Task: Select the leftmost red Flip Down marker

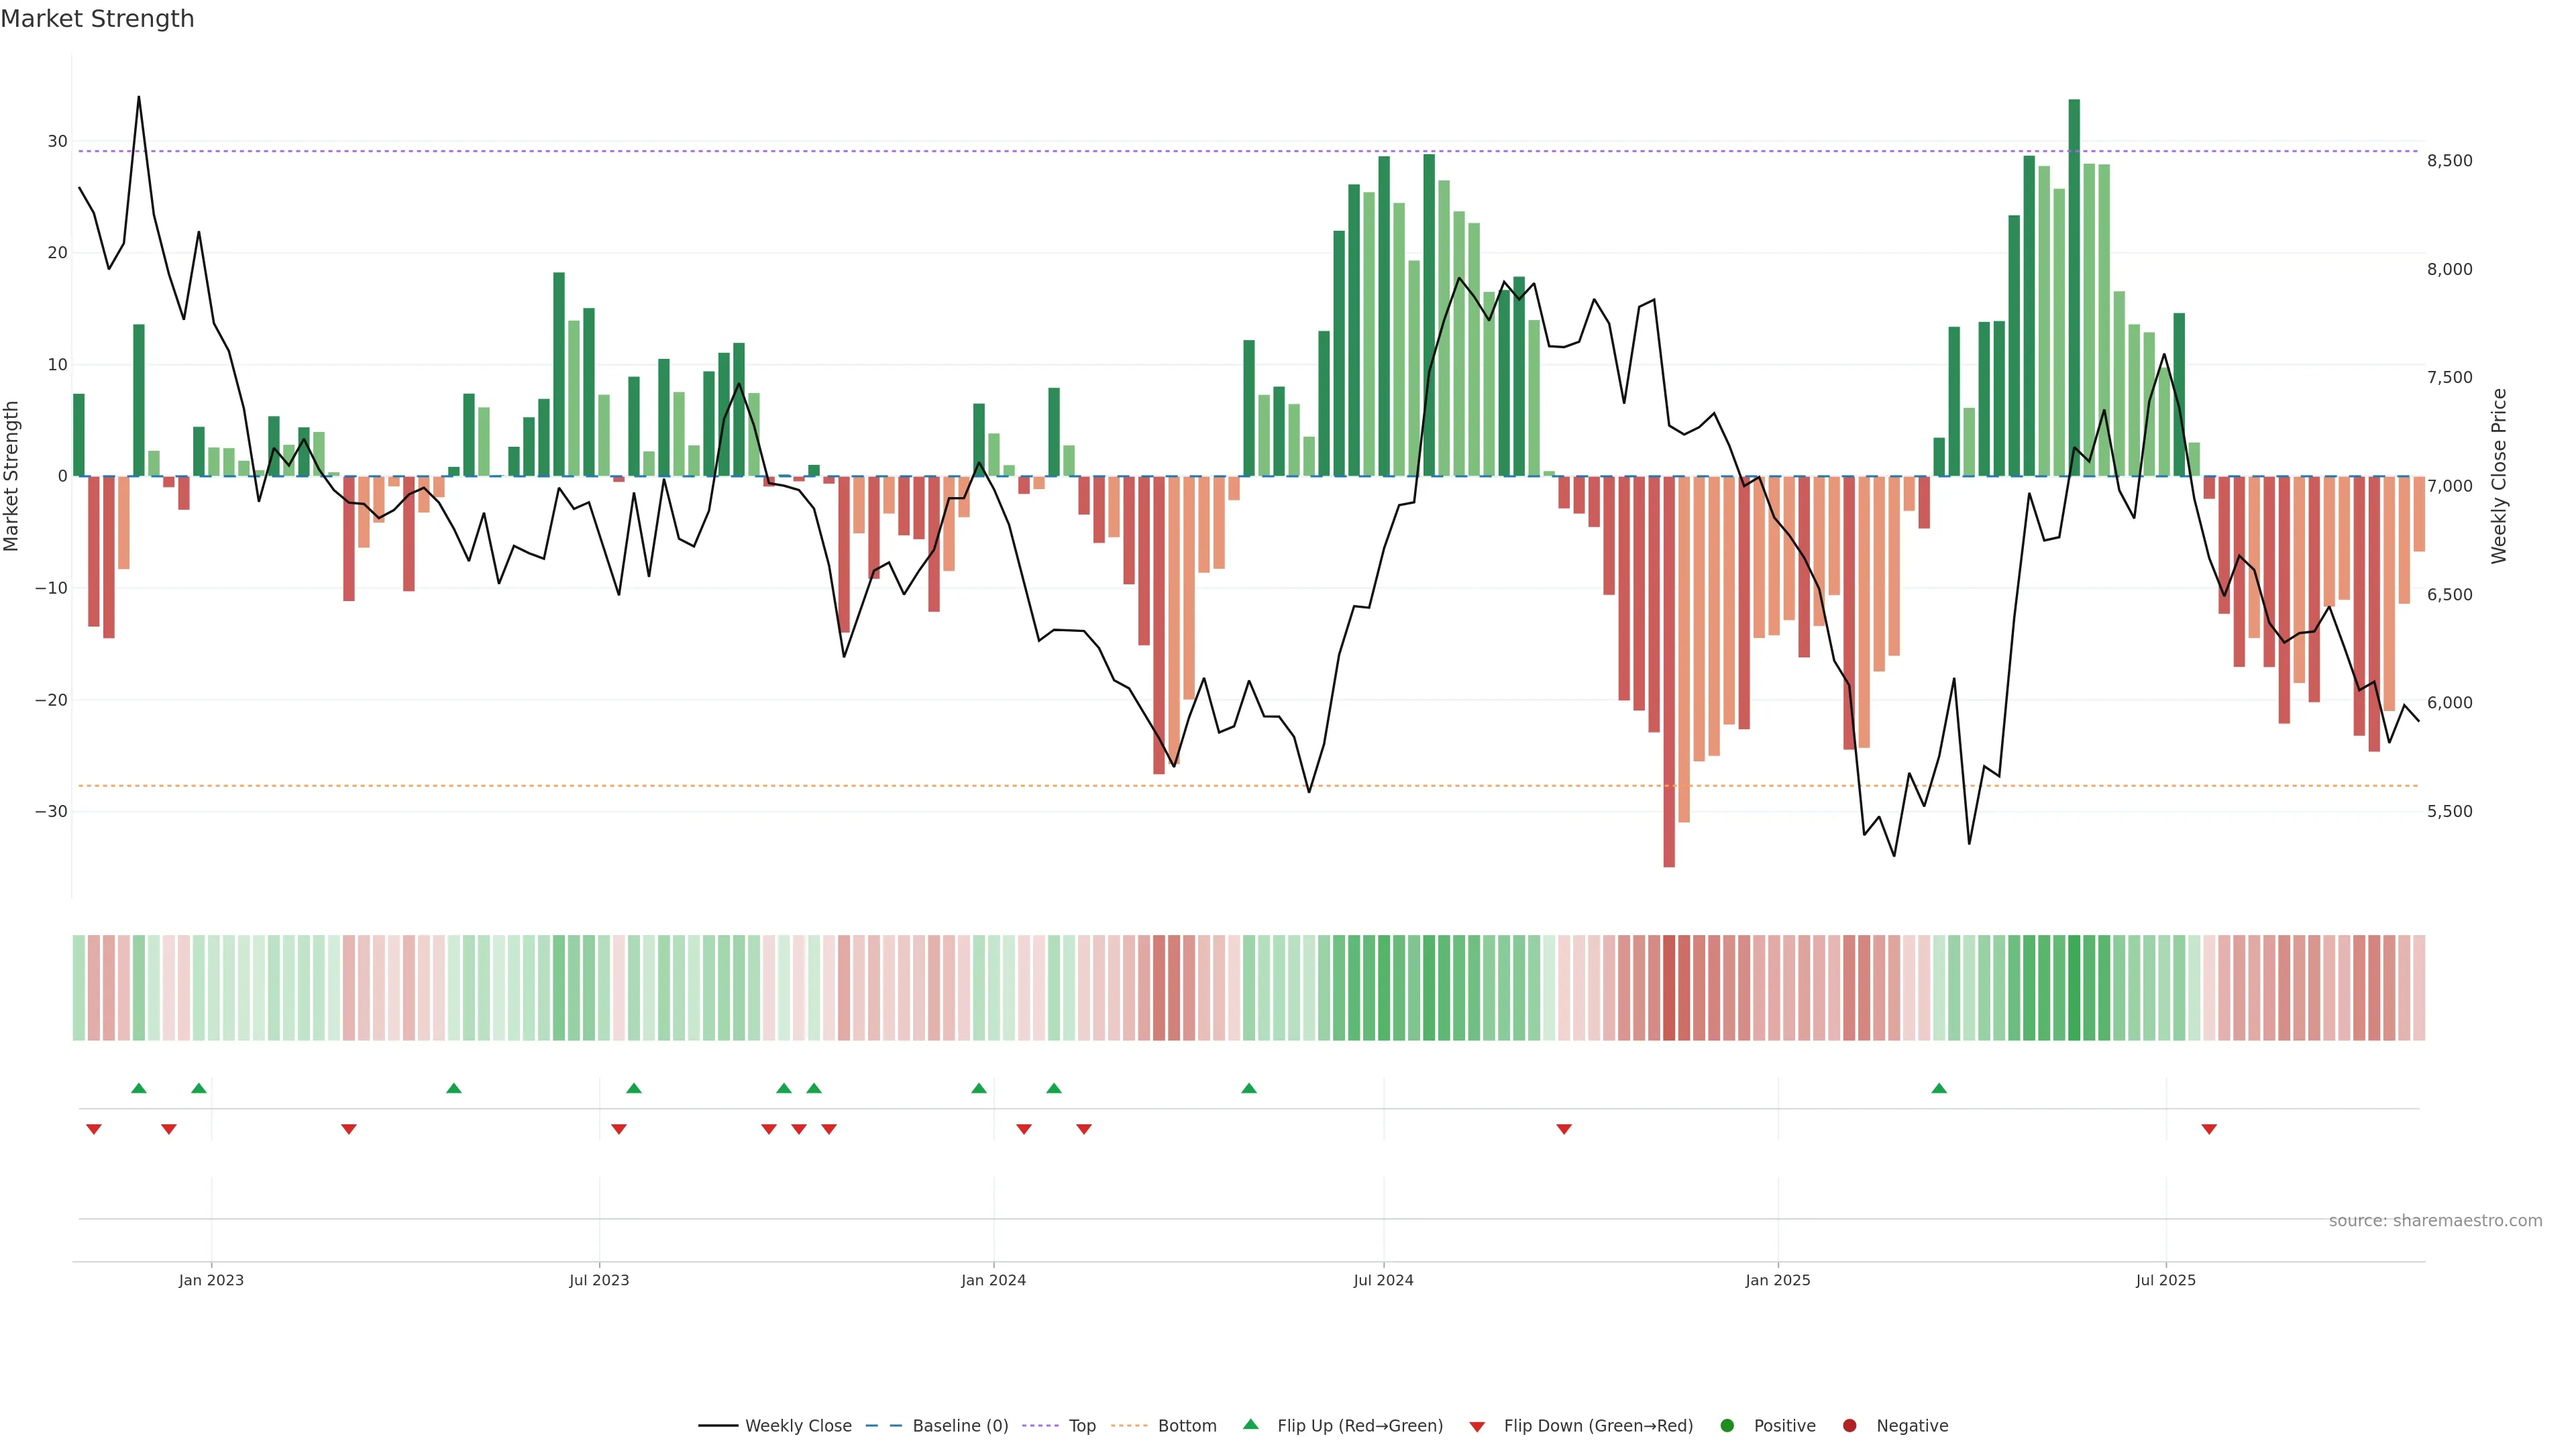Action: (94, 1129)
